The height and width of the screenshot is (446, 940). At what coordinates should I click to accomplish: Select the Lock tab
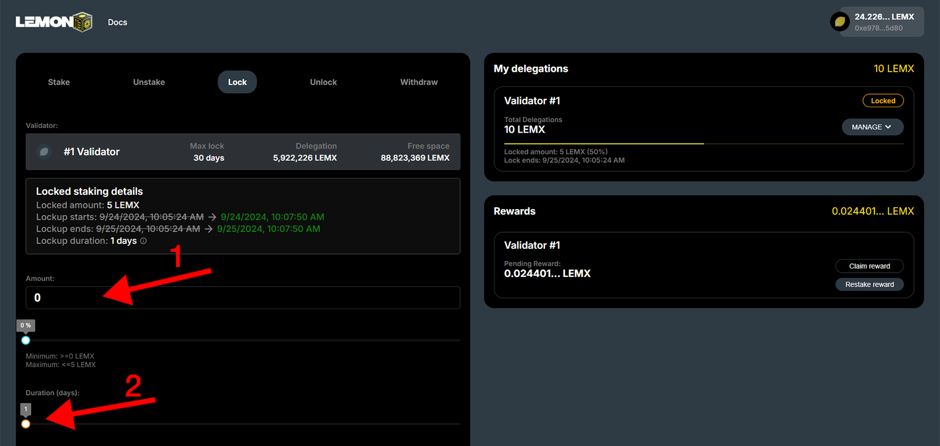point(237,82)
